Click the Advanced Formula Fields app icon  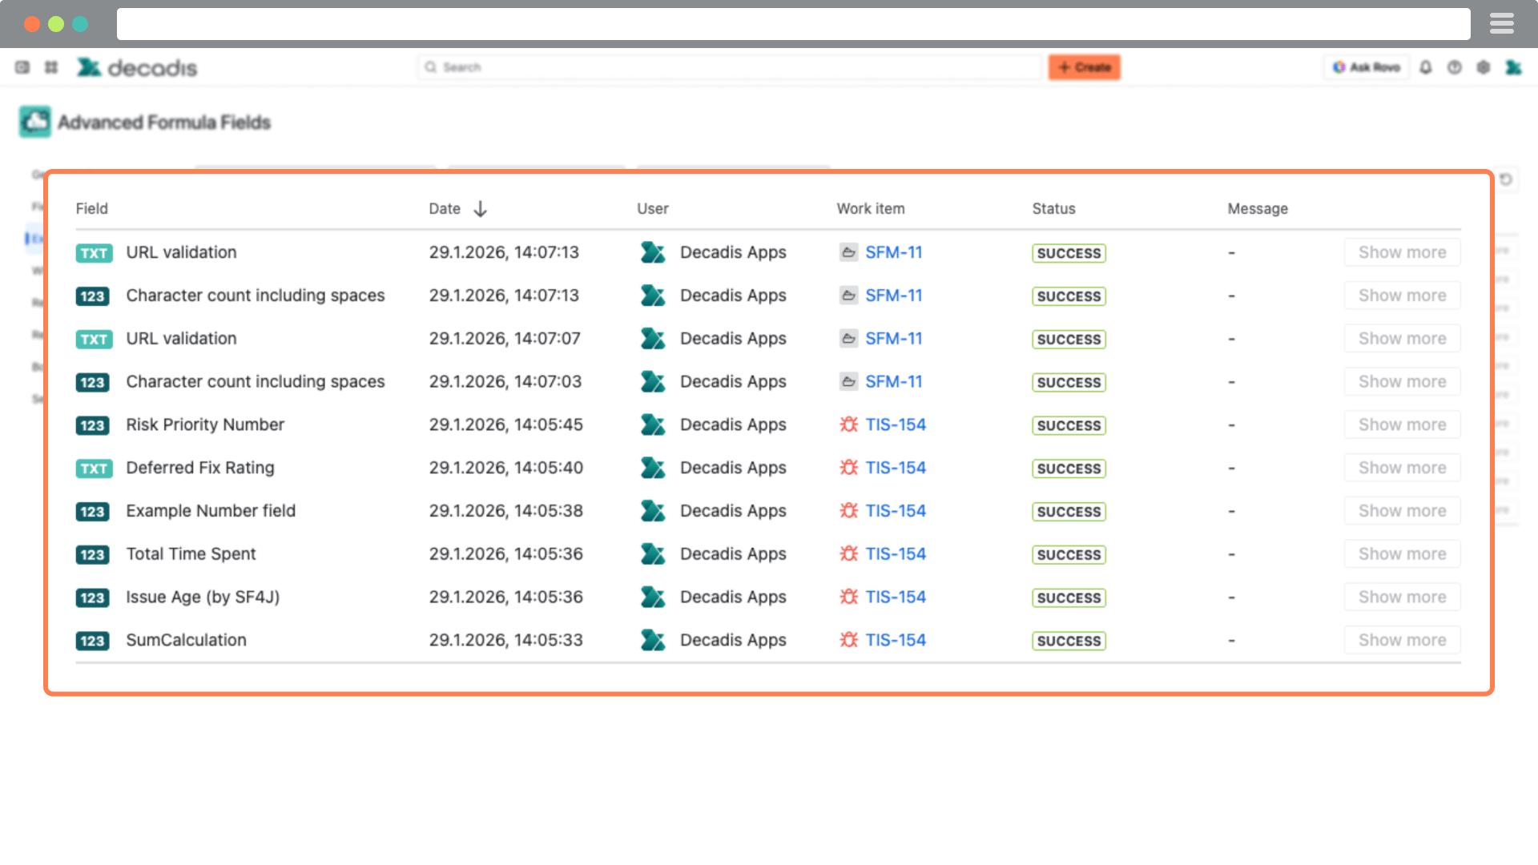(x=35, y=122)
